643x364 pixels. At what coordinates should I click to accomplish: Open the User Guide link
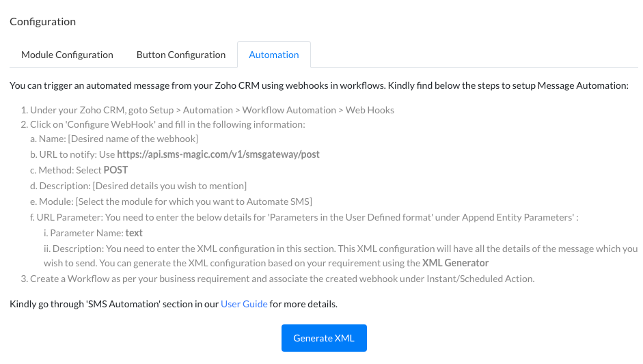point(244,304)
